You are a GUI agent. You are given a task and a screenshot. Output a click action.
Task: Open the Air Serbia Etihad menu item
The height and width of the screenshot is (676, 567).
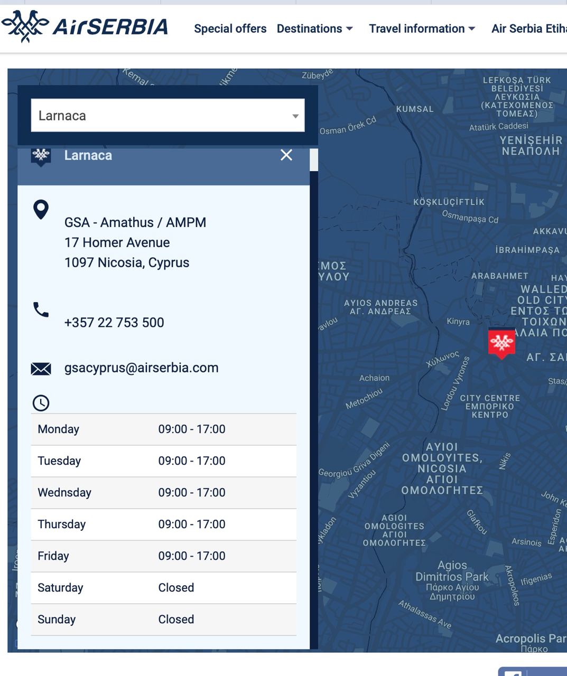(x=528, y=29)
